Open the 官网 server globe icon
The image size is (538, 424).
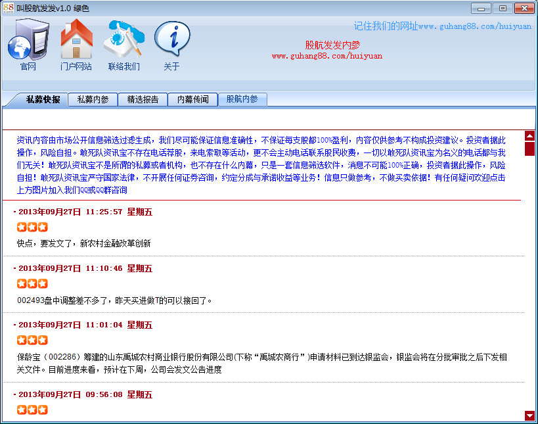(28, 39)
